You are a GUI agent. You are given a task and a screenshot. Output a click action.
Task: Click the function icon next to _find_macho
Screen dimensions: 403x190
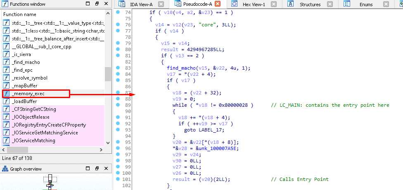pyautogui.click(x=7, y=62)
